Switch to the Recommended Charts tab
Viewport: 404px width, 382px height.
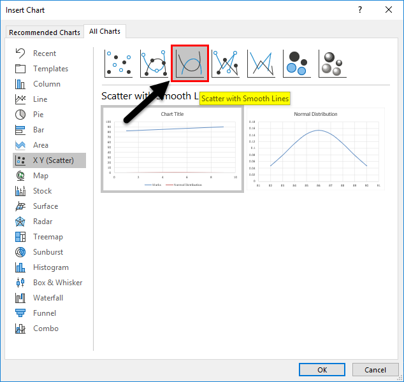click(45, 32)
